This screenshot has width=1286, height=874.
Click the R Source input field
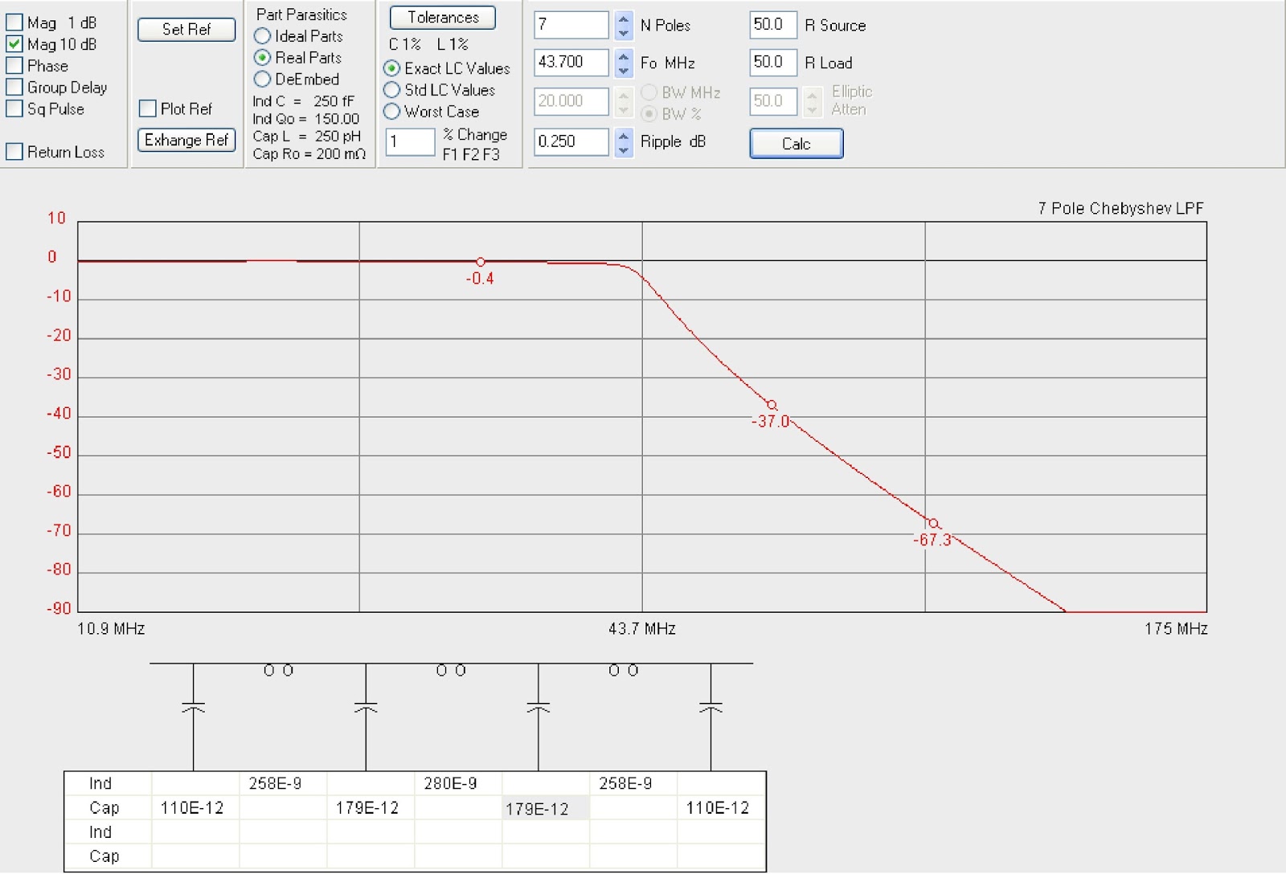tap(773, 25)
